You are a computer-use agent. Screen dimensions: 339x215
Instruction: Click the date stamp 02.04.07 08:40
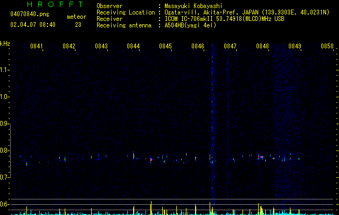pyautogui.click(x=33, y=25)
